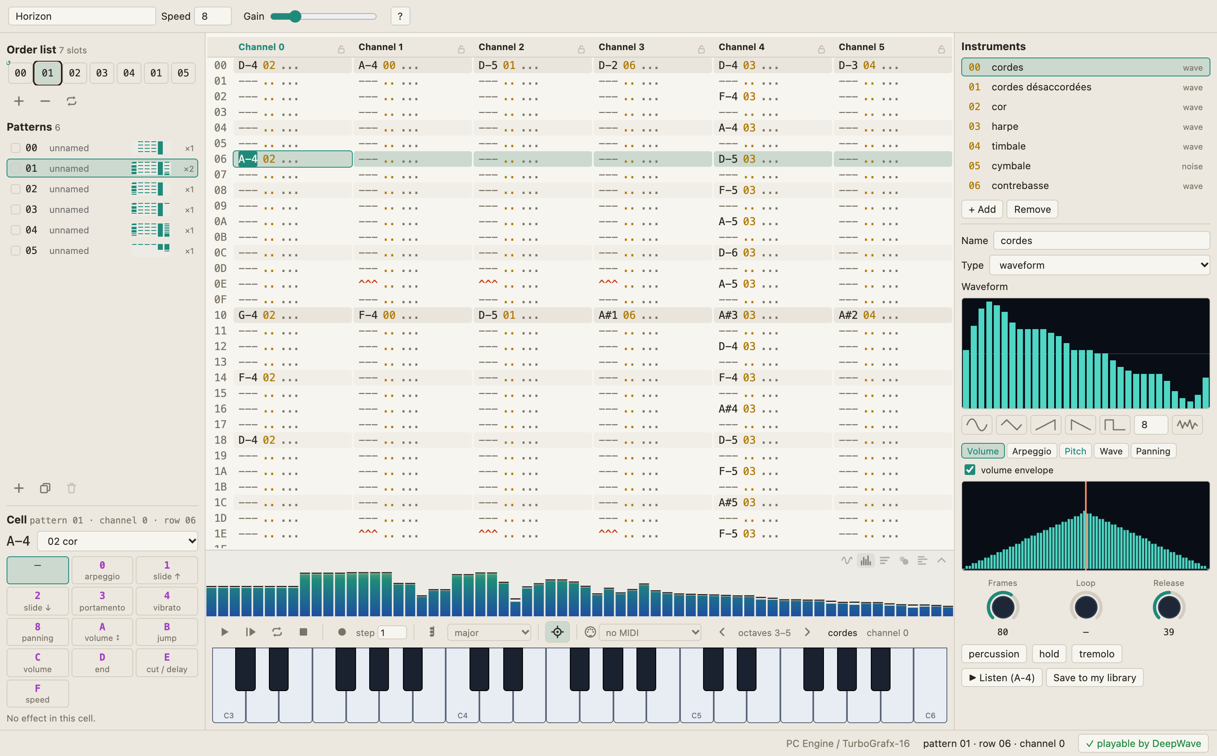Viewport: 1217px width, 756px height.
Task: Open the major scale dropdown
Action: (489, 632)
